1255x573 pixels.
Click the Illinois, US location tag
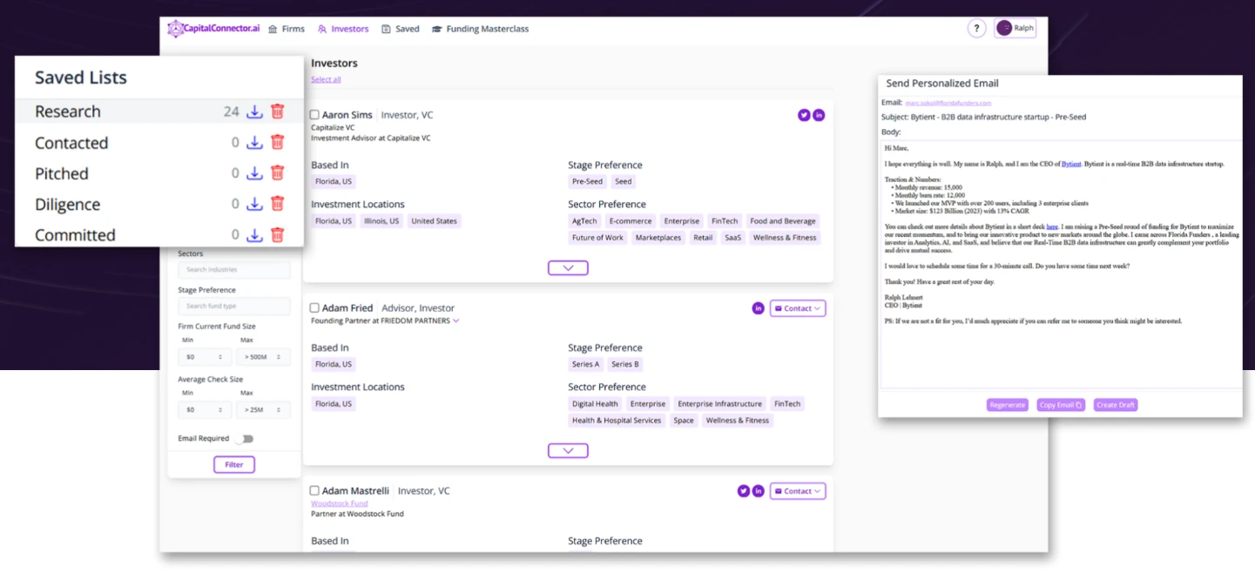click(x=381, y=221)
